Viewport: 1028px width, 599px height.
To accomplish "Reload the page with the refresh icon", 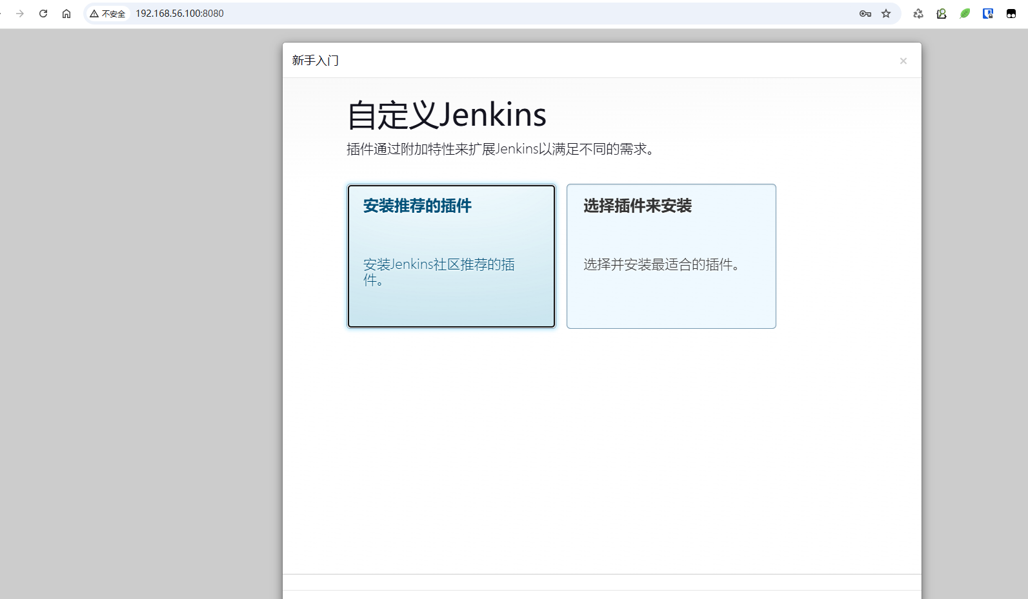I will point(43,14).
